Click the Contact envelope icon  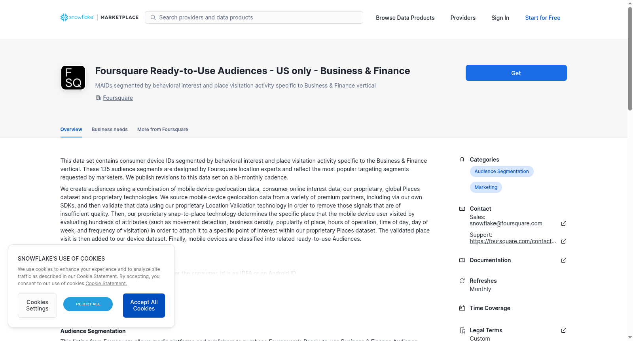[462, 209]
